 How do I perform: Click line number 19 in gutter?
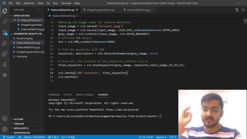(51, 73)
